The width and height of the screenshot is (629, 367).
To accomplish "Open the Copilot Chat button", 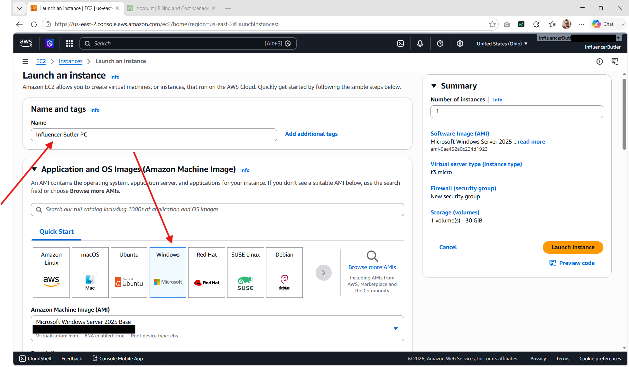I will click(603, 24).
